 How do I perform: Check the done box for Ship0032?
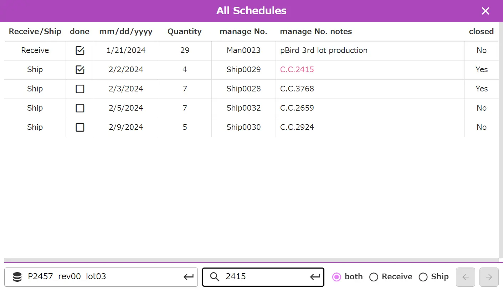click(x=80, y=108)
